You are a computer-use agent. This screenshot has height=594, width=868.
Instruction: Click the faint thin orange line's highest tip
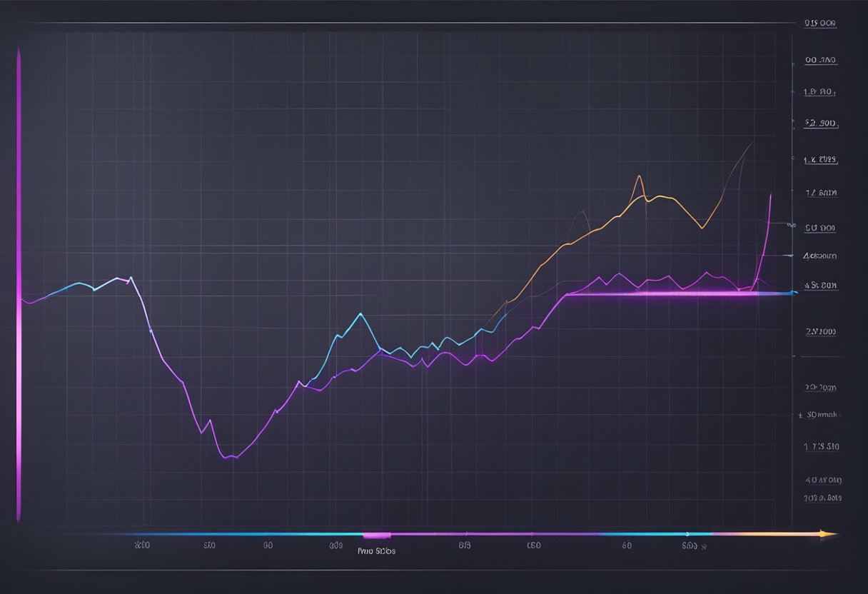(x=752, y=143)
